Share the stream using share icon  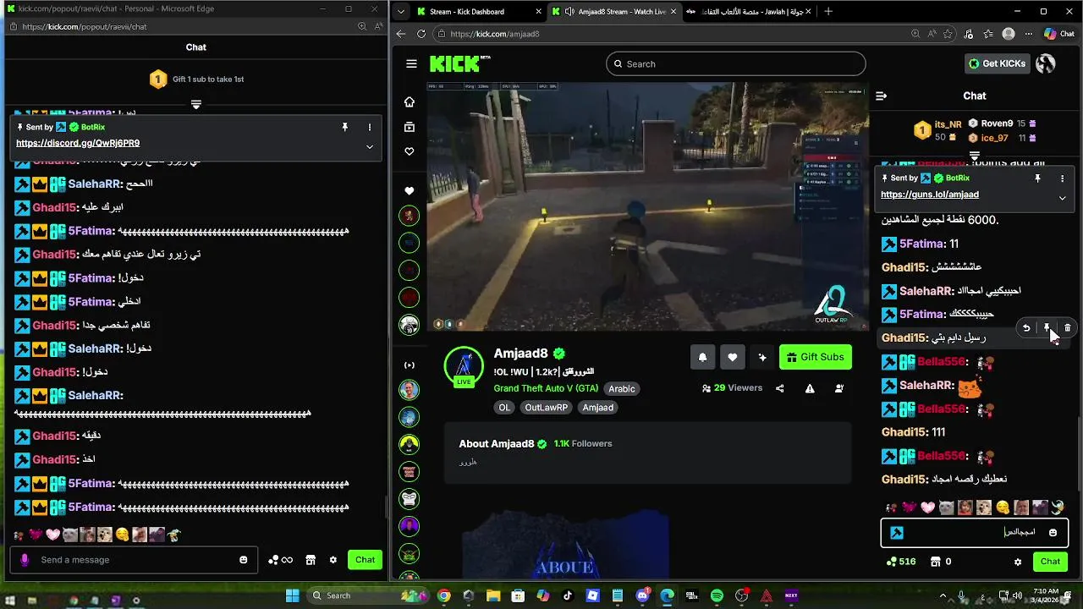pos(780,388)
